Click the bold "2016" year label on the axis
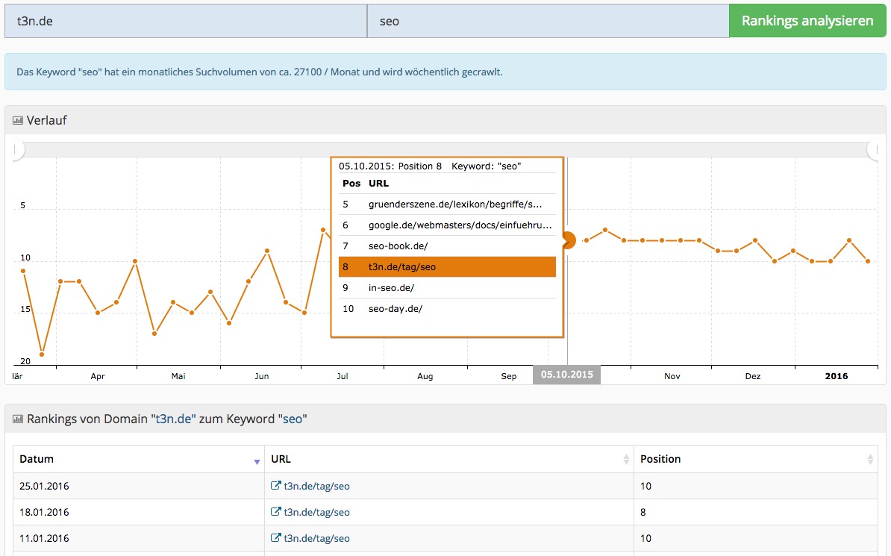The width and height of the screenshot is (891, 556). click(837, 376)
